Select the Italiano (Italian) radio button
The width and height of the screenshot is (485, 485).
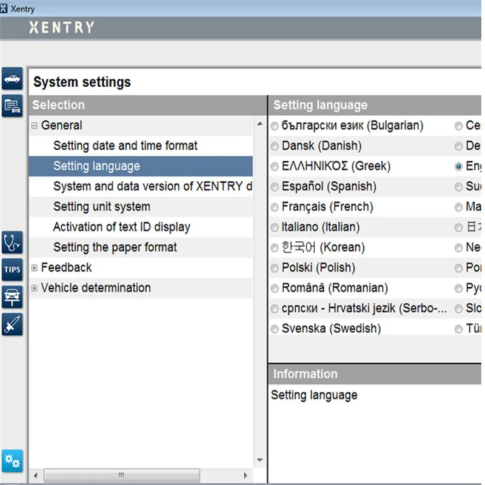coord(275,228)
